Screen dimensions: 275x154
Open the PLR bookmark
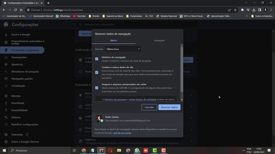149,16
